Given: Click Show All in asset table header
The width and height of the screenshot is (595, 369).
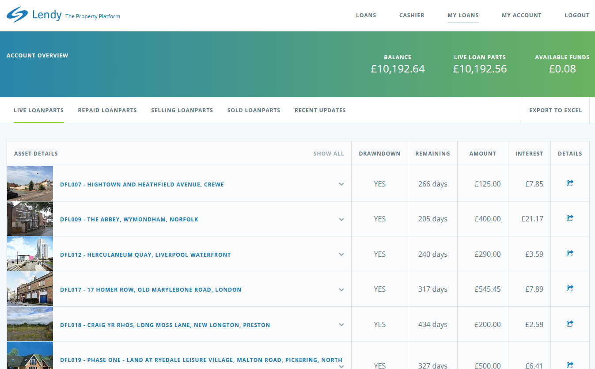Looking at the screenshot, I should pos(329,154).
